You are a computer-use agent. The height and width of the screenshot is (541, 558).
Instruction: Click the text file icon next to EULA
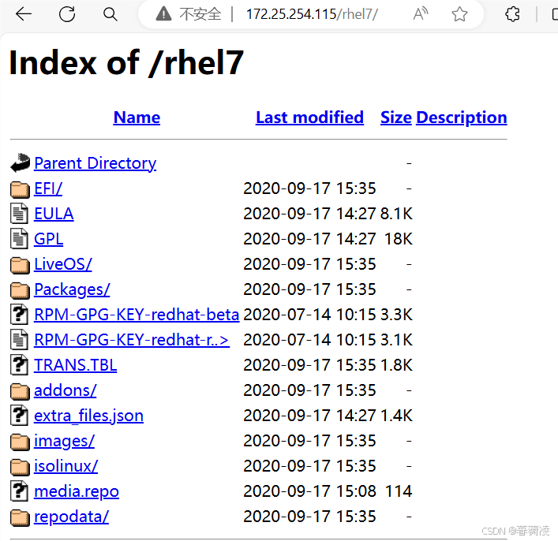19,214
